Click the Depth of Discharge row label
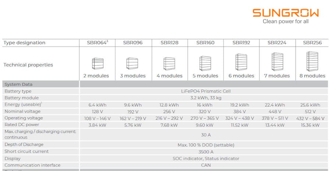This screenshot has height=171, width=331. [24, 144]
